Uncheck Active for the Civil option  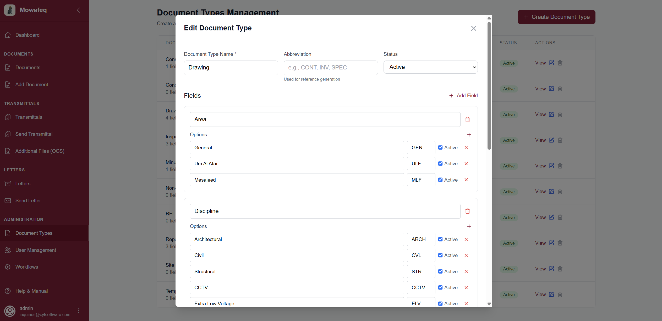440,255
